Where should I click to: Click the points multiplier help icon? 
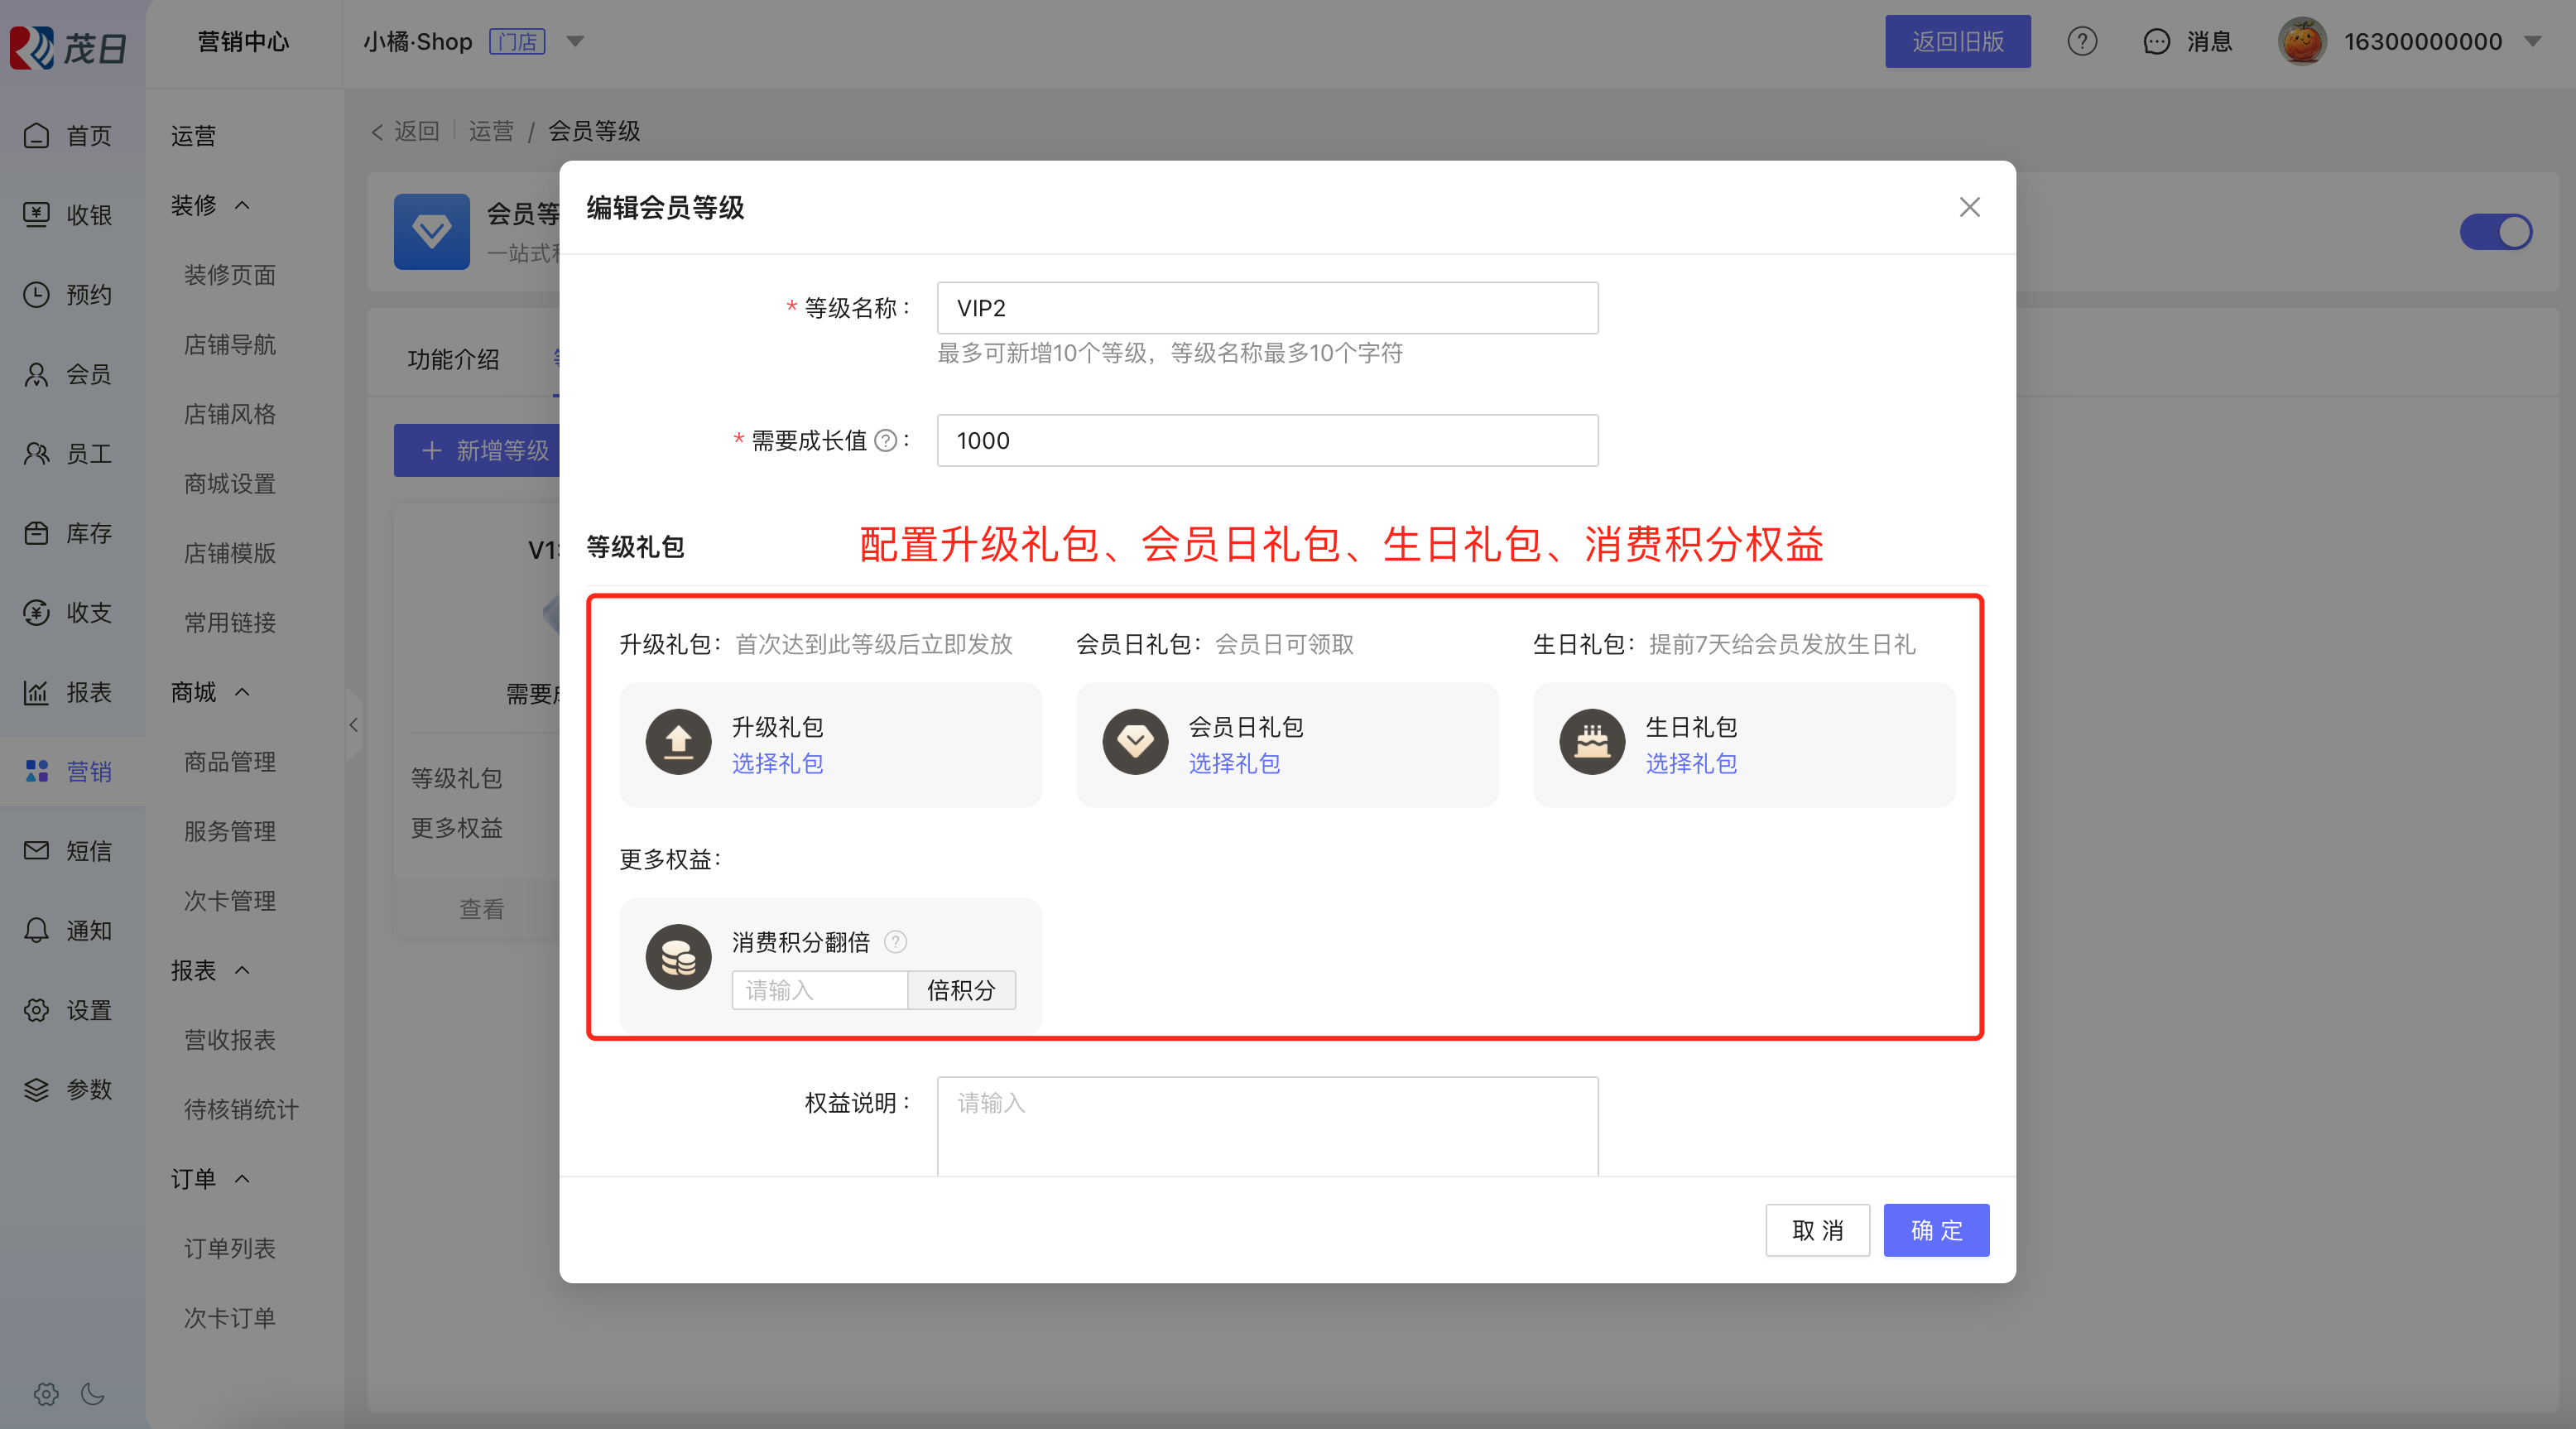(x=896, y=942)
